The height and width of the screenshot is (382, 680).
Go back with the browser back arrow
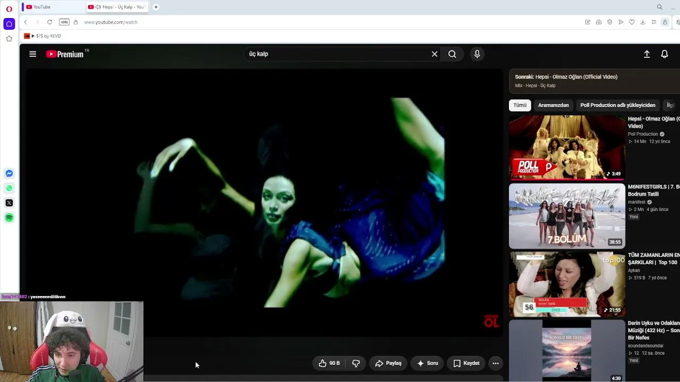[x=25, y=22]
